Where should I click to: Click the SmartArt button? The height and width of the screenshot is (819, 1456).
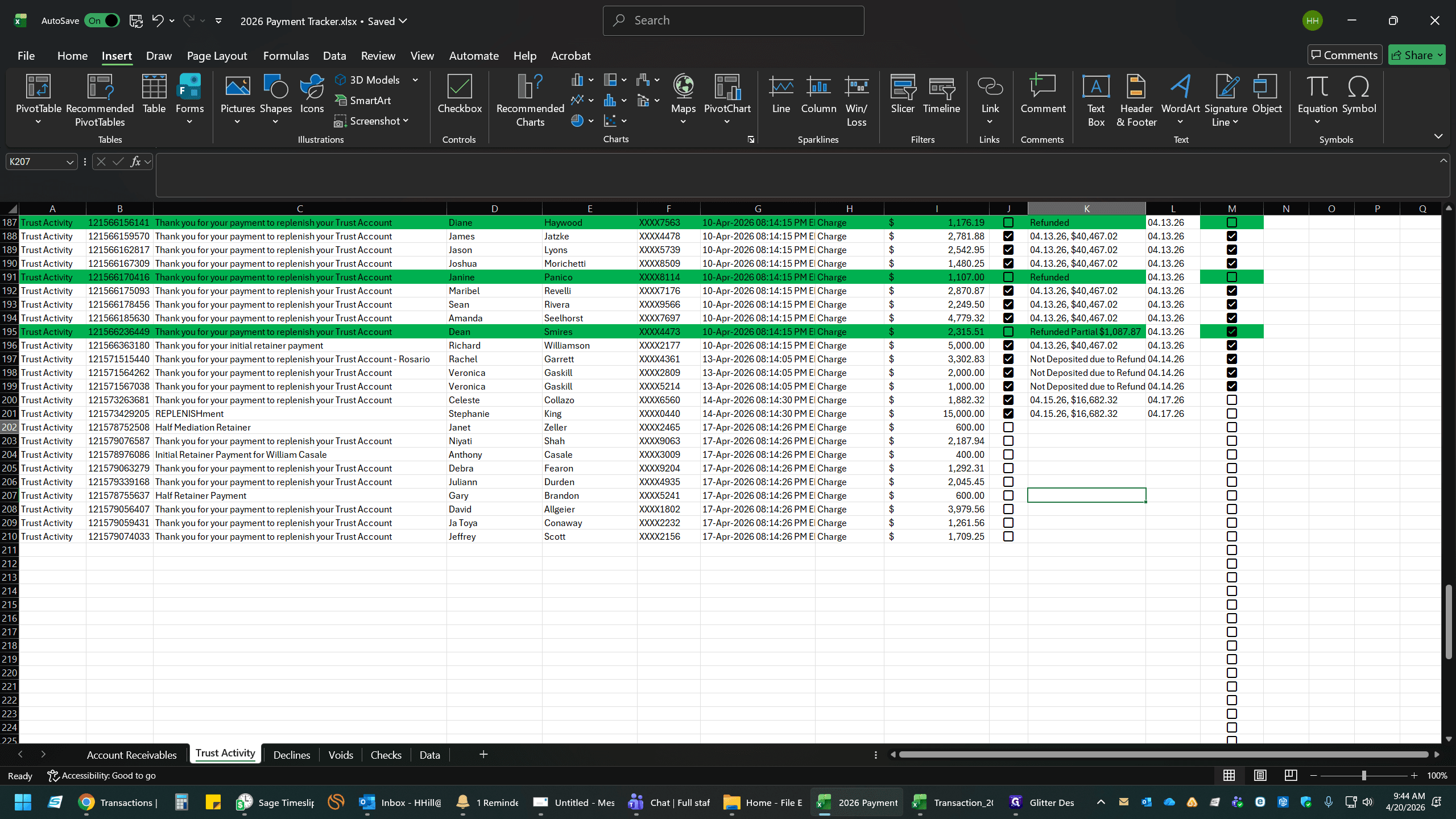pyautogui.click(x=363, y=100)
